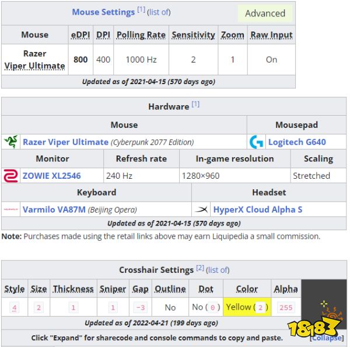Click the ZOWIE brand logo icon
Image resolution: width=350 pixels, height=347 pixels.
tap(10, 176)
